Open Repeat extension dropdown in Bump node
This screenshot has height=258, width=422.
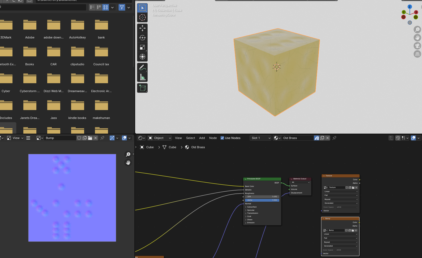pos(340,242)
